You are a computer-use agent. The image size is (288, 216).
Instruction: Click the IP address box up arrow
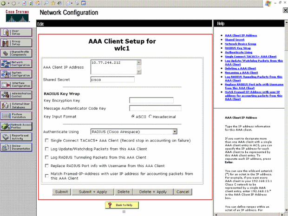tap(139, 62)
